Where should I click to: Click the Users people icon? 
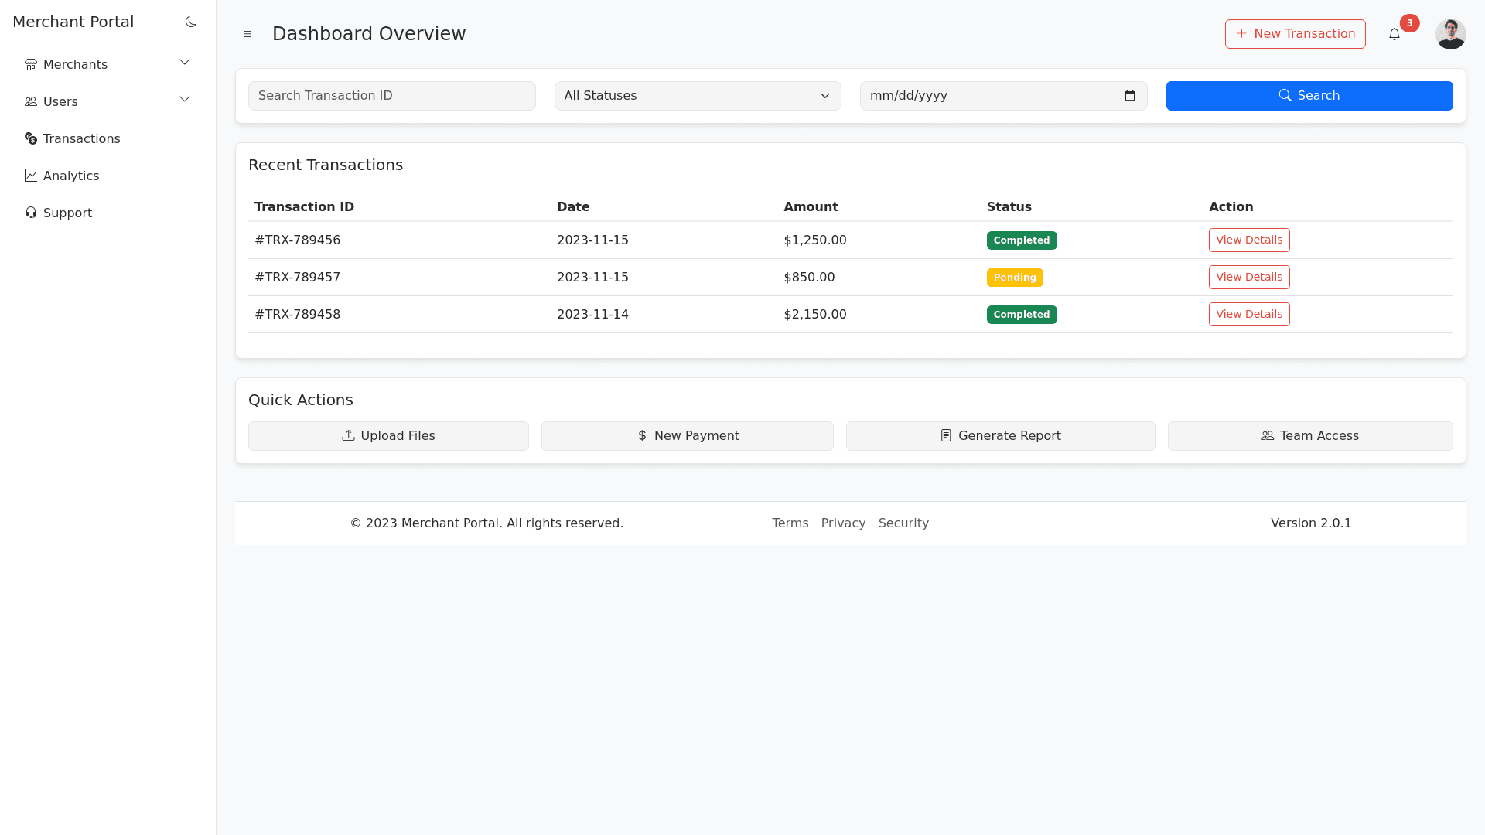click(x=31, y=102)
